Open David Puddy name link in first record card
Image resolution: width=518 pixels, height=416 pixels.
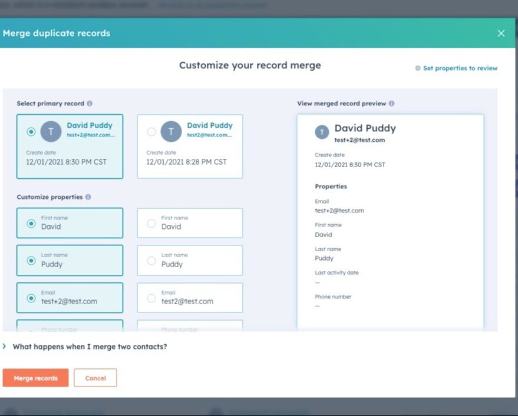pos(90,125)
